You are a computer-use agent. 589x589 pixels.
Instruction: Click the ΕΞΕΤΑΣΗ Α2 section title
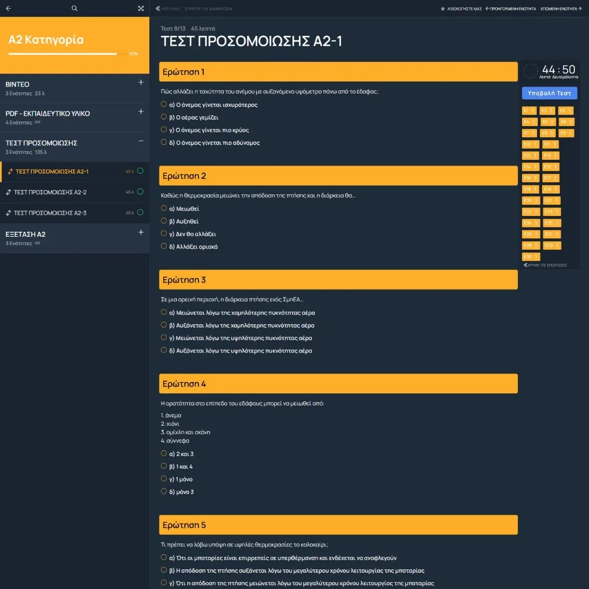[26, 235]
